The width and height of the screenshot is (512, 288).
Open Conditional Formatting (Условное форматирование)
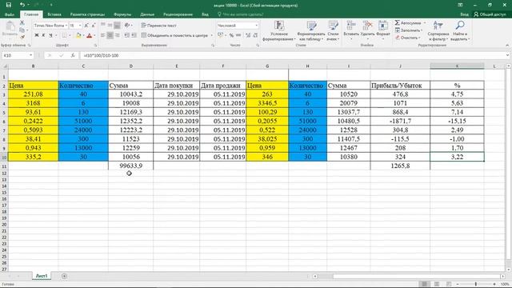click(x=279, y=30)
